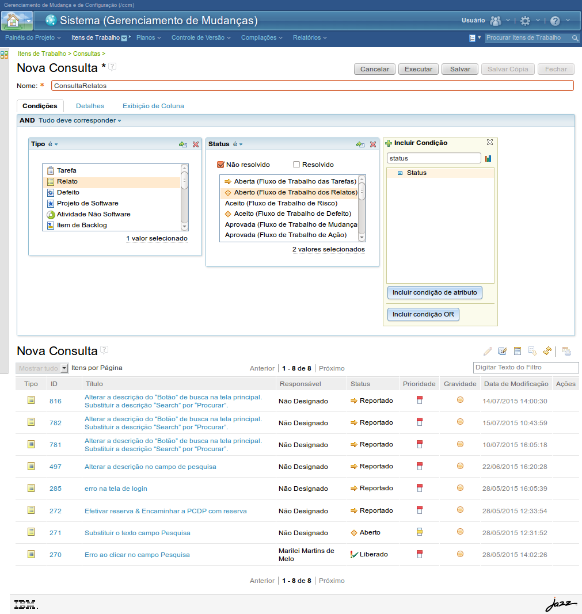Viewport: 582px width, 614px height.
Task: Open the user profile people icon
Action: pos(496,20)
